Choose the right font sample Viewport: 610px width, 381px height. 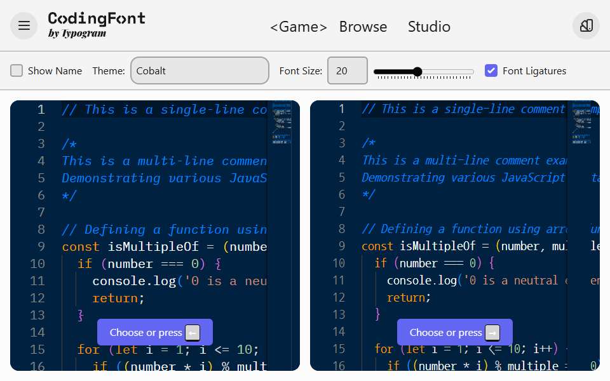click(x=455, y=332)
